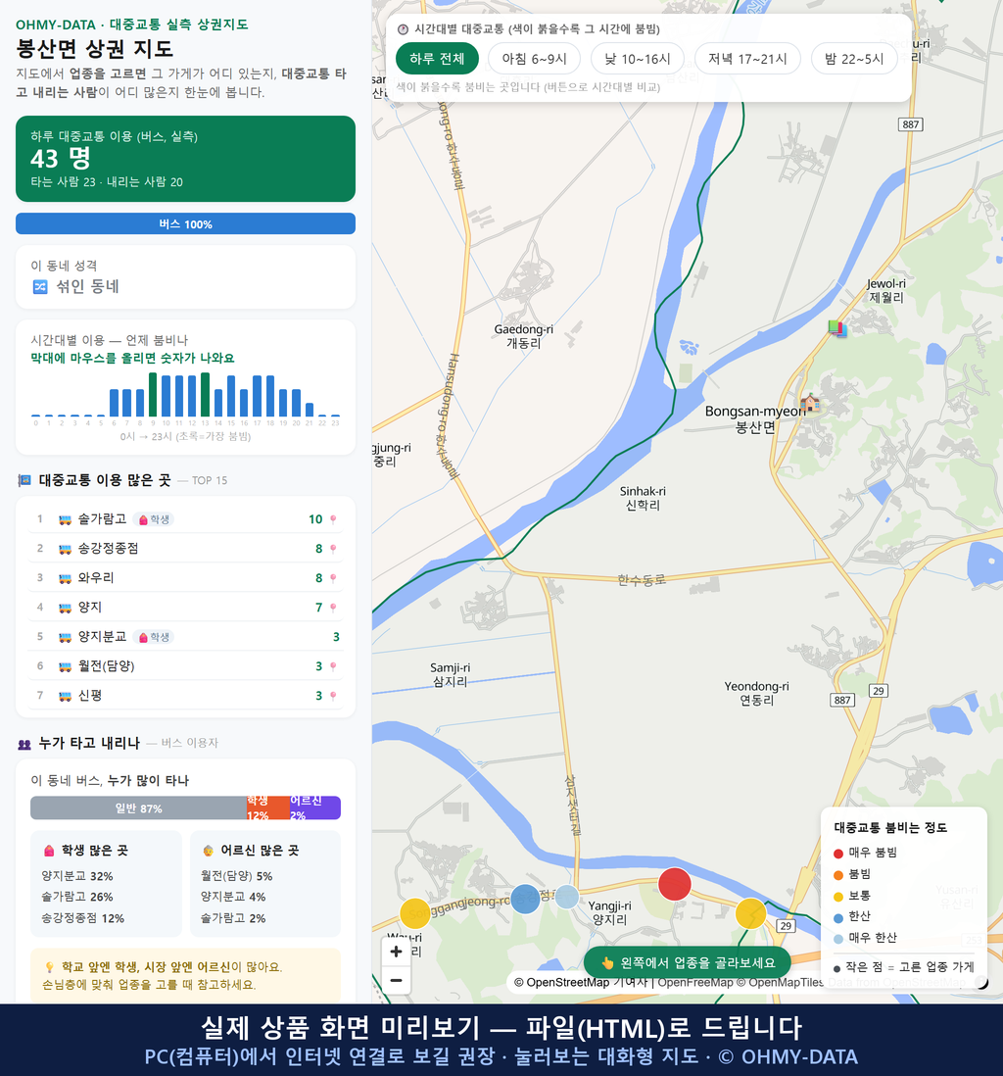
Task: Click the 섞인 동네 shuffle icon
Action: (x=40, y=287)
